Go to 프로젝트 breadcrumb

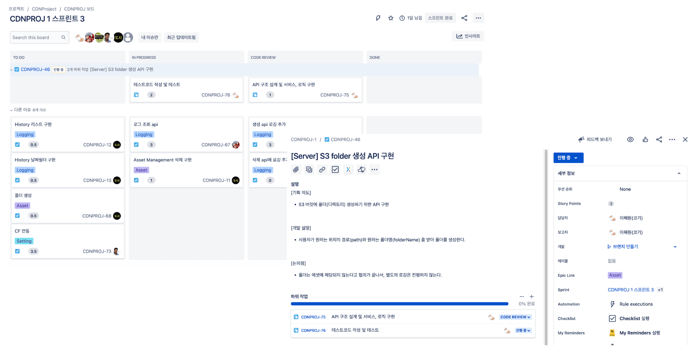coord(17,9)
